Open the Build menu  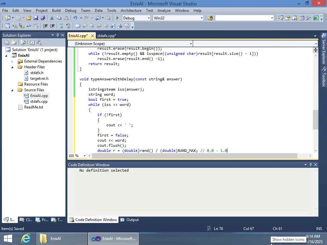pyautogui.click(x=56, y=11)
